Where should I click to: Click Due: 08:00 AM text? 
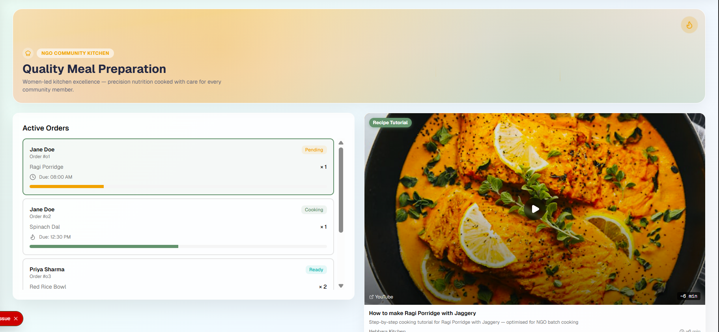click(x=56, y=177)
